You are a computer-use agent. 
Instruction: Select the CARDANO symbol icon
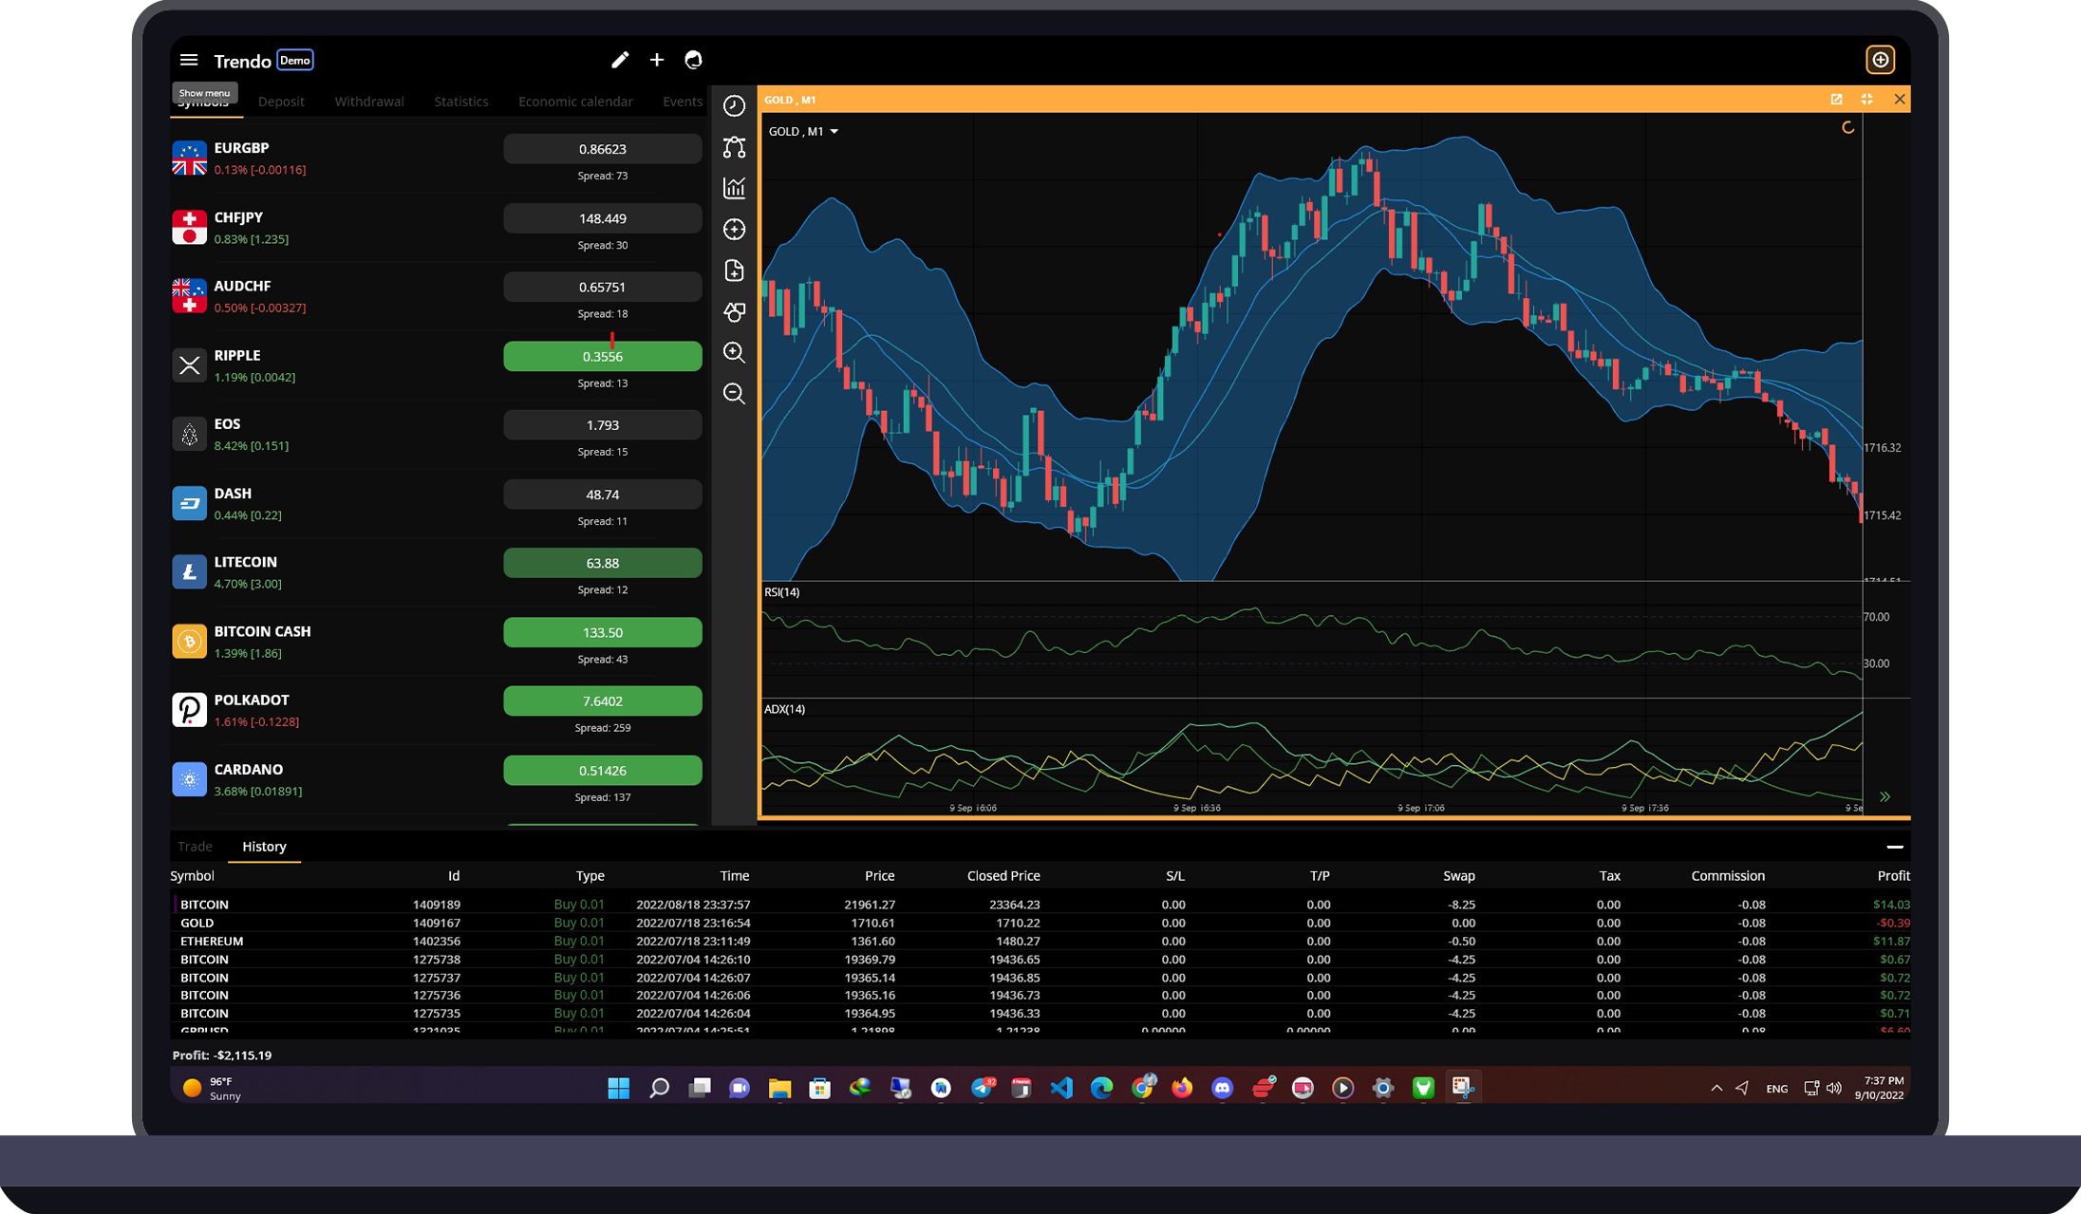(x=189, y=779)
